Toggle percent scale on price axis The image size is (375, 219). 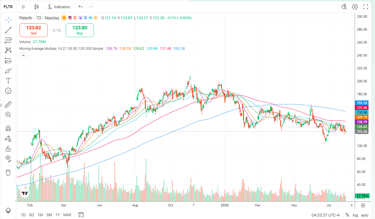(347, 215)
